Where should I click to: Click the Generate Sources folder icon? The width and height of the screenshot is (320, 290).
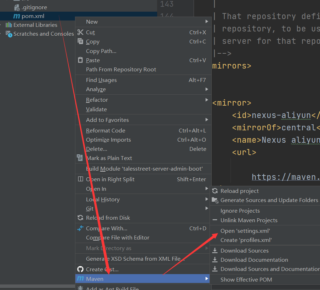(215, 200)
